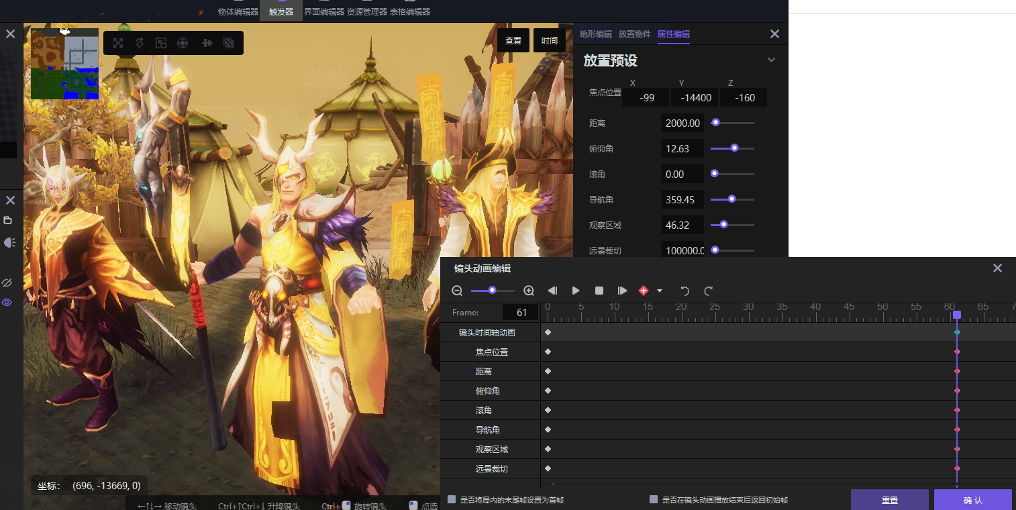Click the minimap thumbnail

[64, 64]
